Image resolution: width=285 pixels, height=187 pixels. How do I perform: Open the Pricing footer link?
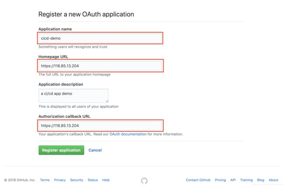(220, 180)
